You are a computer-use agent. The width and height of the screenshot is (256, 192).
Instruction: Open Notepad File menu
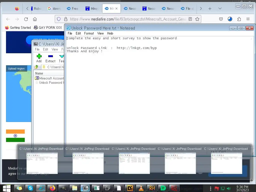coord(70,33)
